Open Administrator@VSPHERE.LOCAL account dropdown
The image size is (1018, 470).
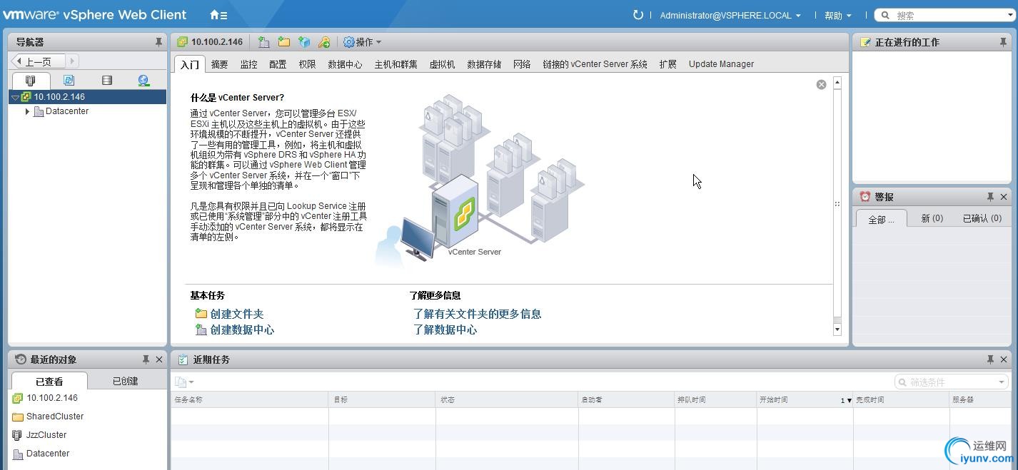pyautogui.click(x=730, y=15)
